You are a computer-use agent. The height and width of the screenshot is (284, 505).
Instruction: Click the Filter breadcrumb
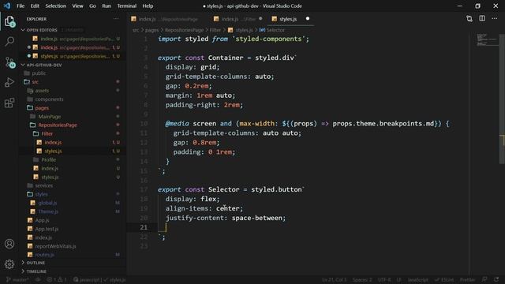[215, 30]
